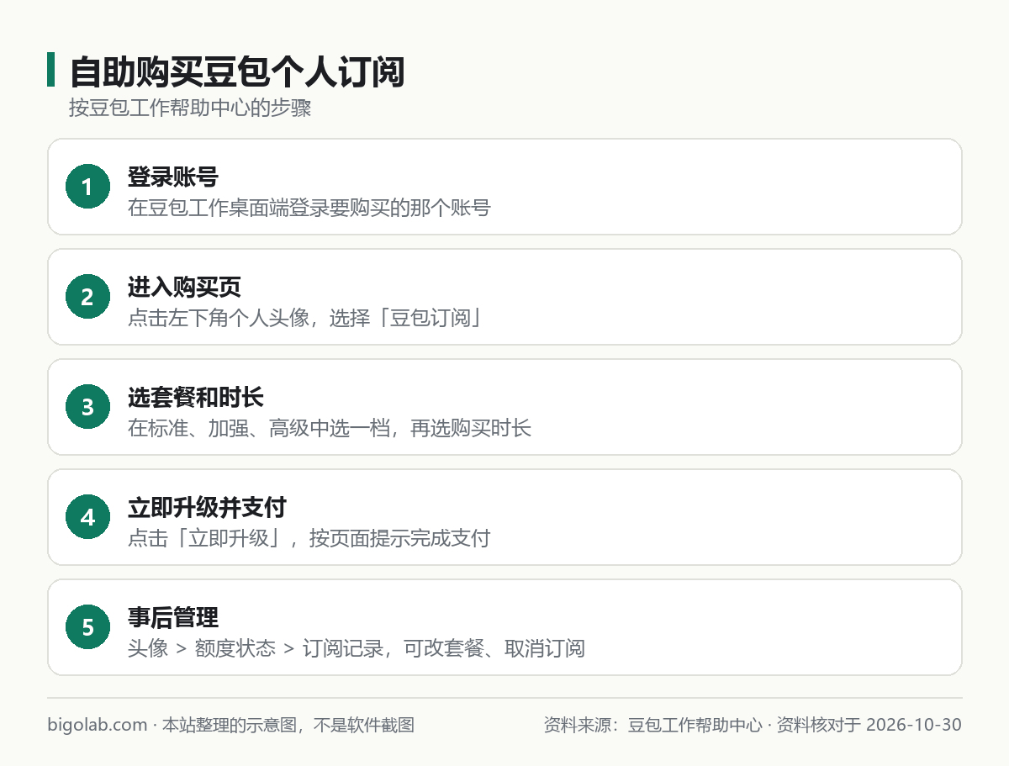Click the green circle numbered 2

pyautogui.click(x=87, y=297)
